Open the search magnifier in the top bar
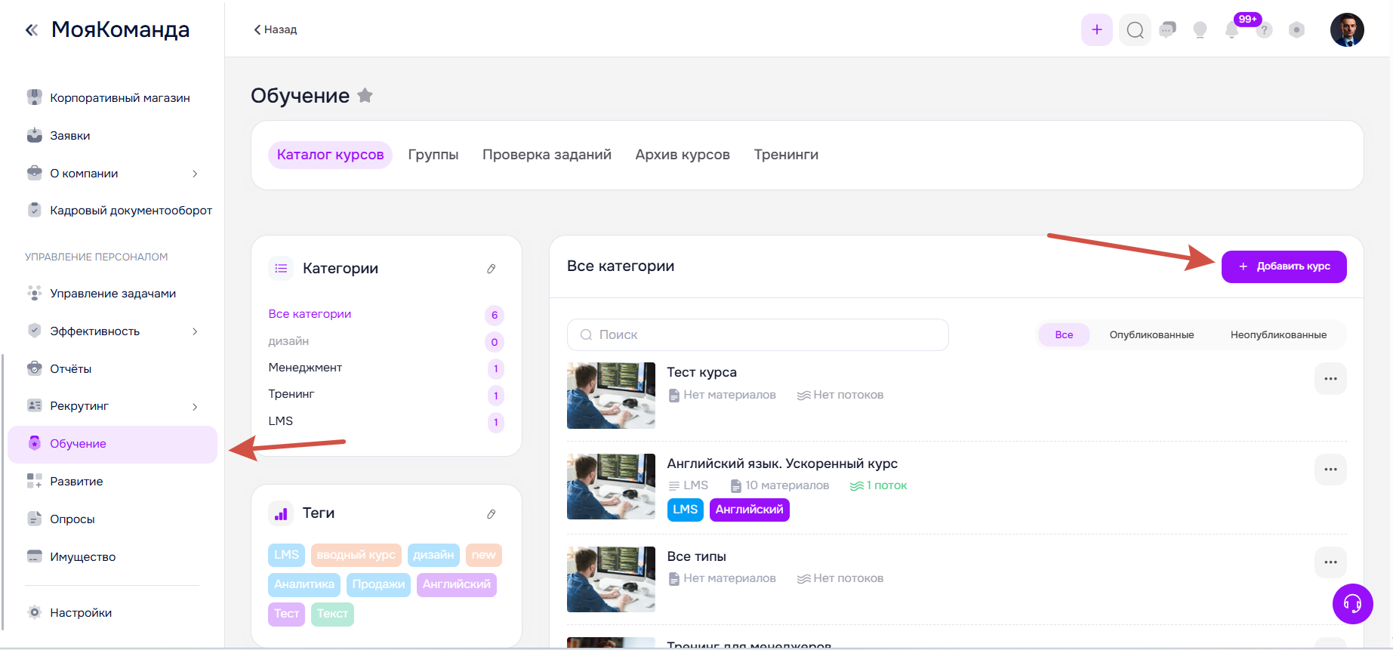Viewport: 1393px width, 650px height. pos(1135,30)
